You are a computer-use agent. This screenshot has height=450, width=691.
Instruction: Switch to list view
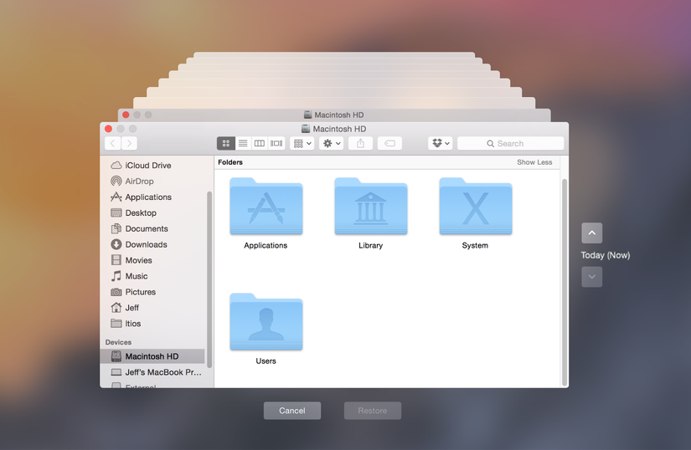pyautogui.click(x=243, y=143)
